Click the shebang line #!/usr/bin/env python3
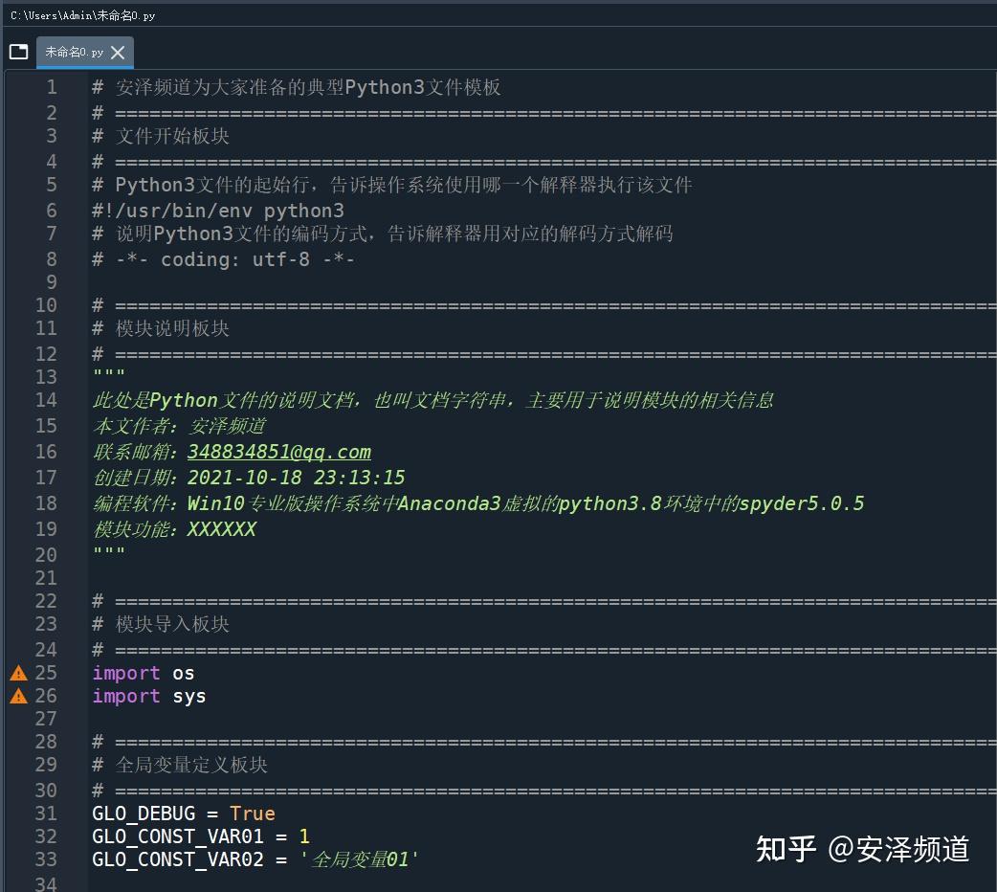Screen dimensions: 997x892 coord(218,211)
